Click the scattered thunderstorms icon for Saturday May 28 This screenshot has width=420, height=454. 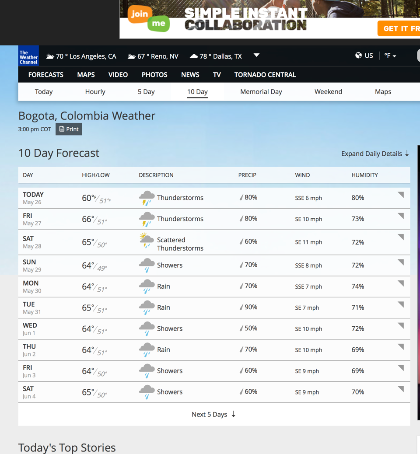(147, 241)
